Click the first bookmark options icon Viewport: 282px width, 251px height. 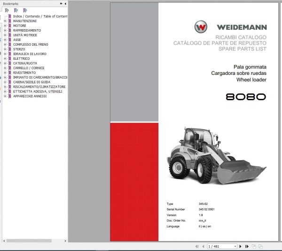click(x=7, y=10)
